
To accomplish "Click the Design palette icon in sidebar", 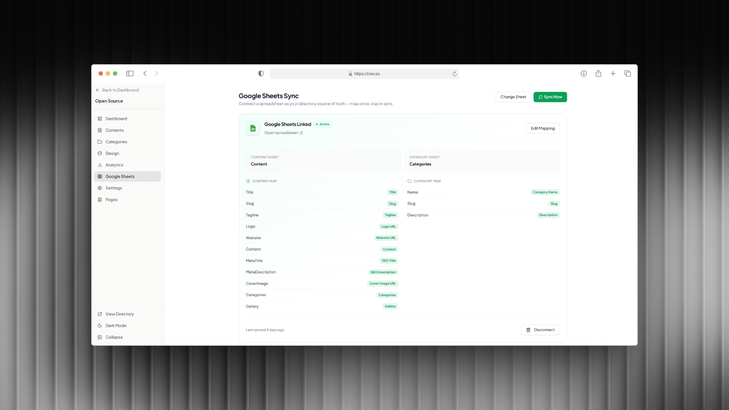I will [x=100, y=153].
